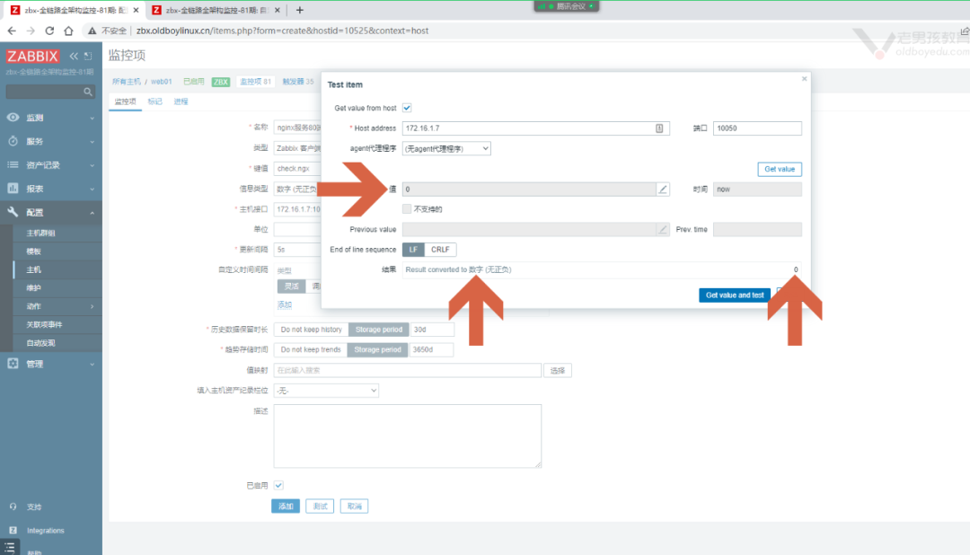The height and width of the screenshot is (555, 970).
Task: Click the list icon for 资产记录
Action: 13,164
